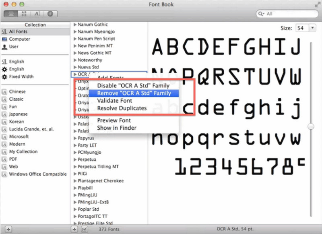This screenshot has height=234, width=322.
Task: Select Resolve Duplicates from the context menu
Action: tap(134, 108)
